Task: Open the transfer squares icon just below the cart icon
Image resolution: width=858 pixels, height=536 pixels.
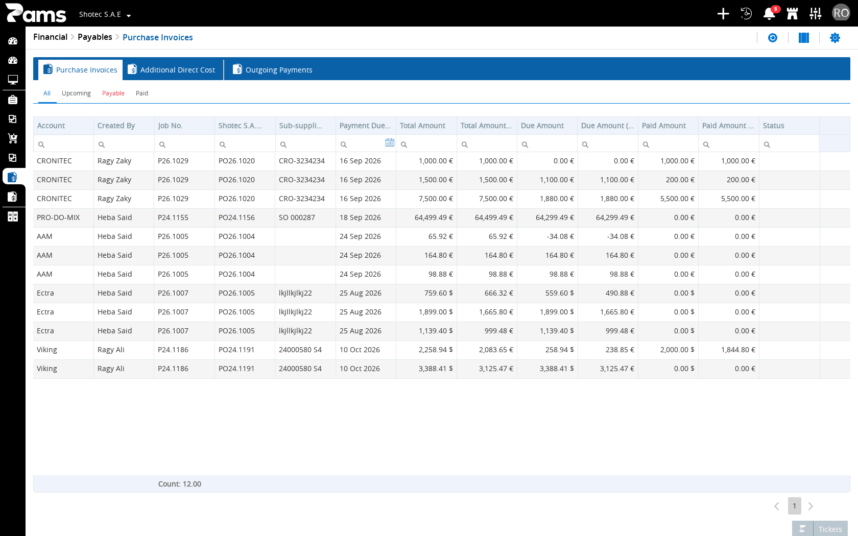Action: click(13, 158)
